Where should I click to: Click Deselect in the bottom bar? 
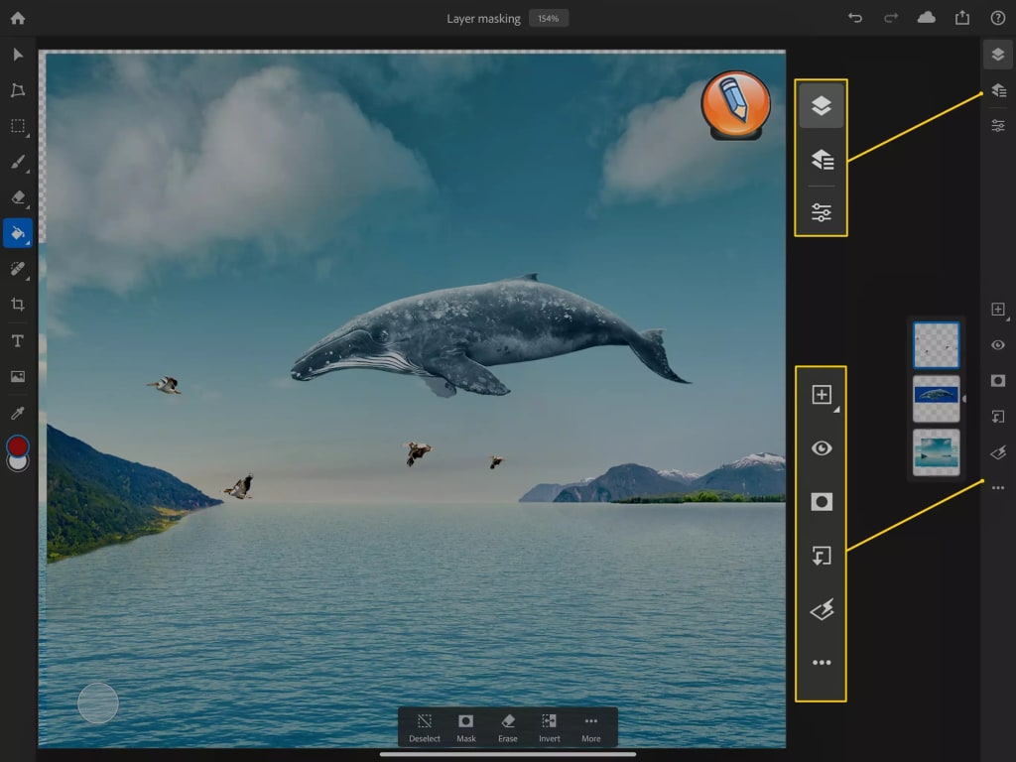click(x=425, y=727)
